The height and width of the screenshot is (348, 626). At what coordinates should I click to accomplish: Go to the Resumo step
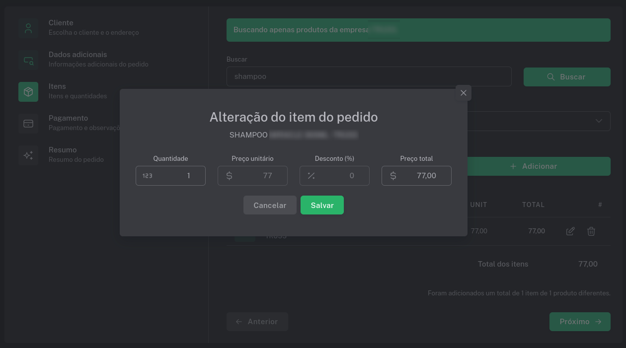click(63, 150)
